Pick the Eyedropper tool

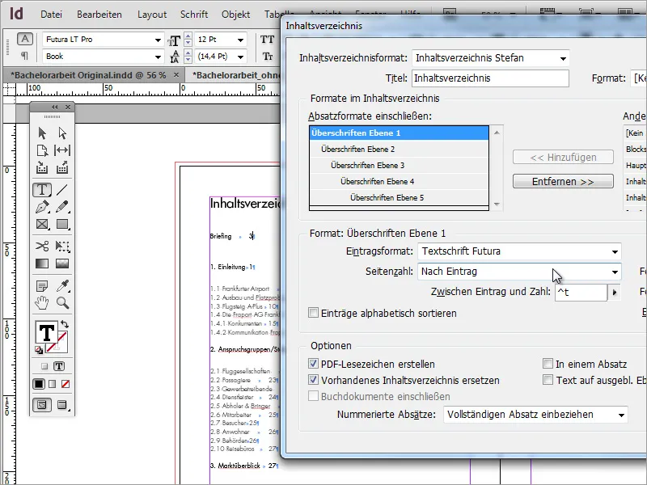[62, 285]
